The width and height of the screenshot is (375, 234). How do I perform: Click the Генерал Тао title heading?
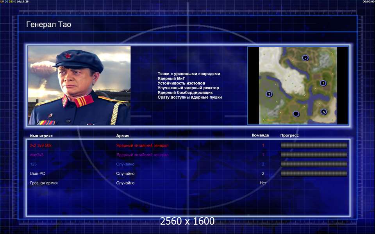[x=48, y=24]
